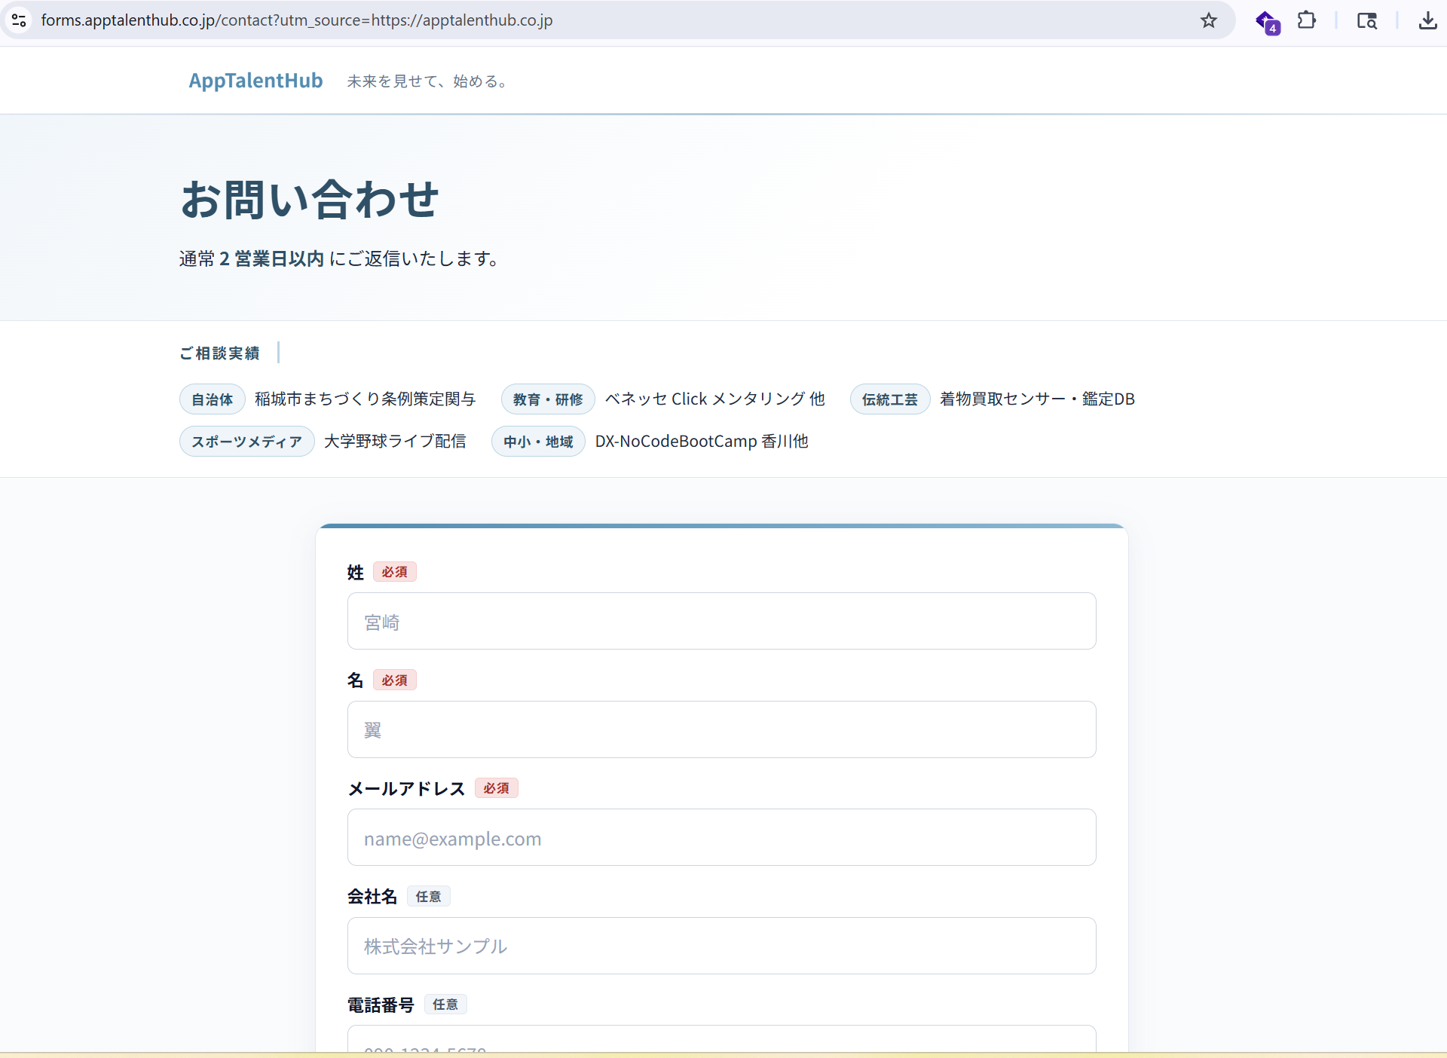Click the text 大学野球ライブ配信
Viewport: 1447px width, 1058px height.
point(395,441)
